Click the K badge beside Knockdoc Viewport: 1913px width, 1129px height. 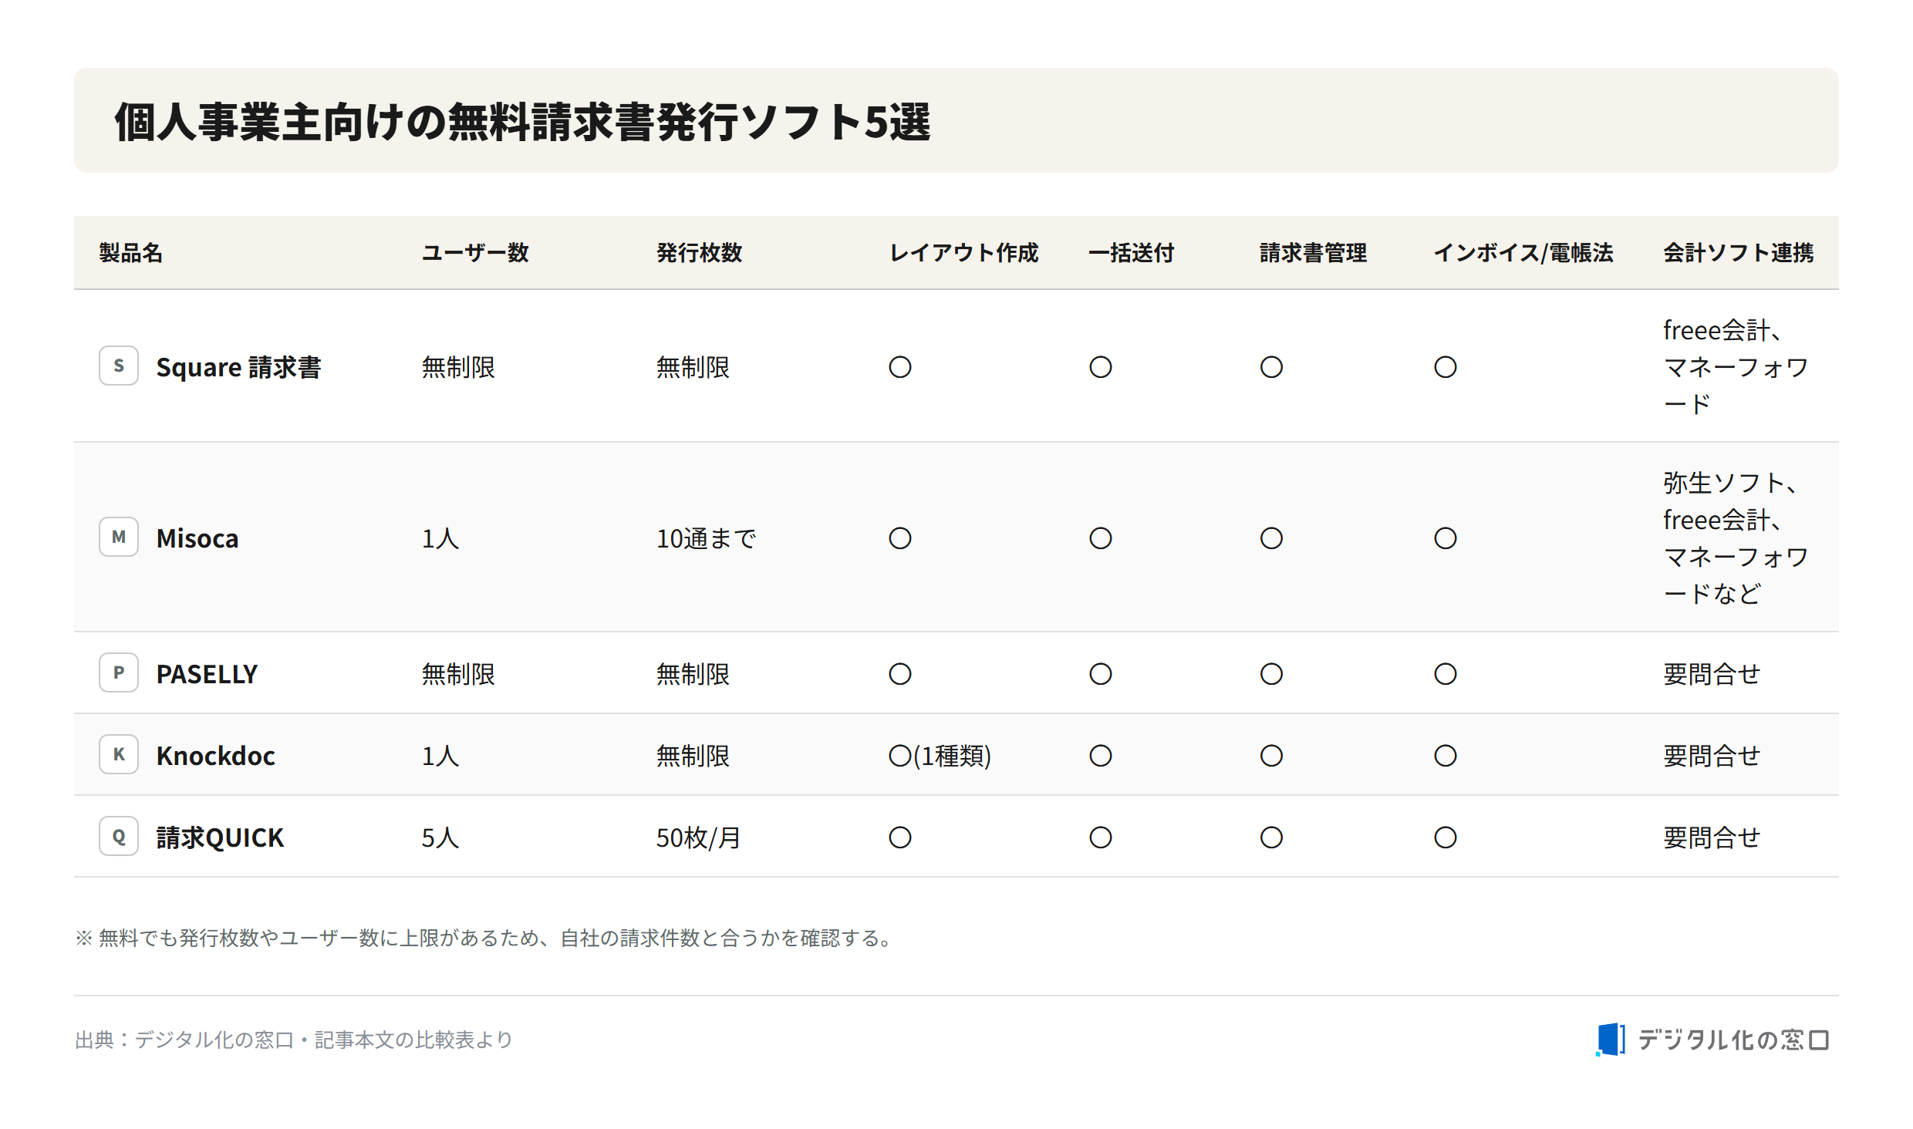[119, 755]
